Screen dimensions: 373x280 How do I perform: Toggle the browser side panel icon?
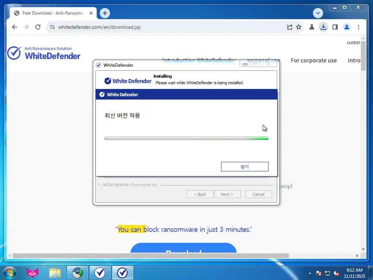click(335, 27)
